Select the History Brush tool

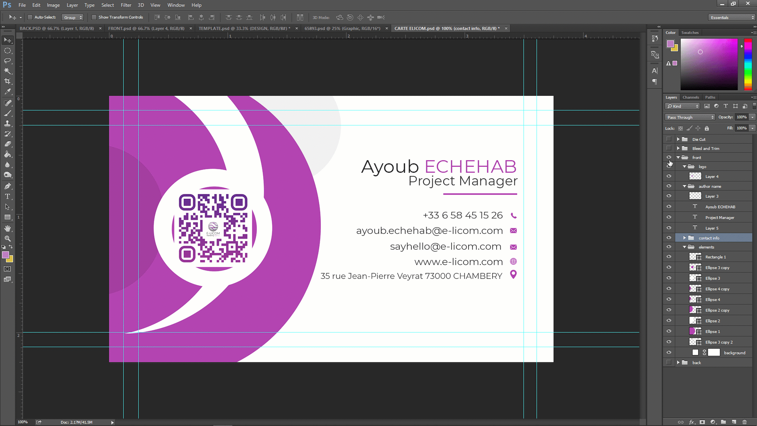[8, 134]
